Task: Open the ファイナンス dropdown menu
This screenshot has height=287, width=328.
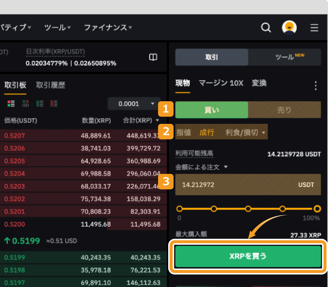Action: 108,27
